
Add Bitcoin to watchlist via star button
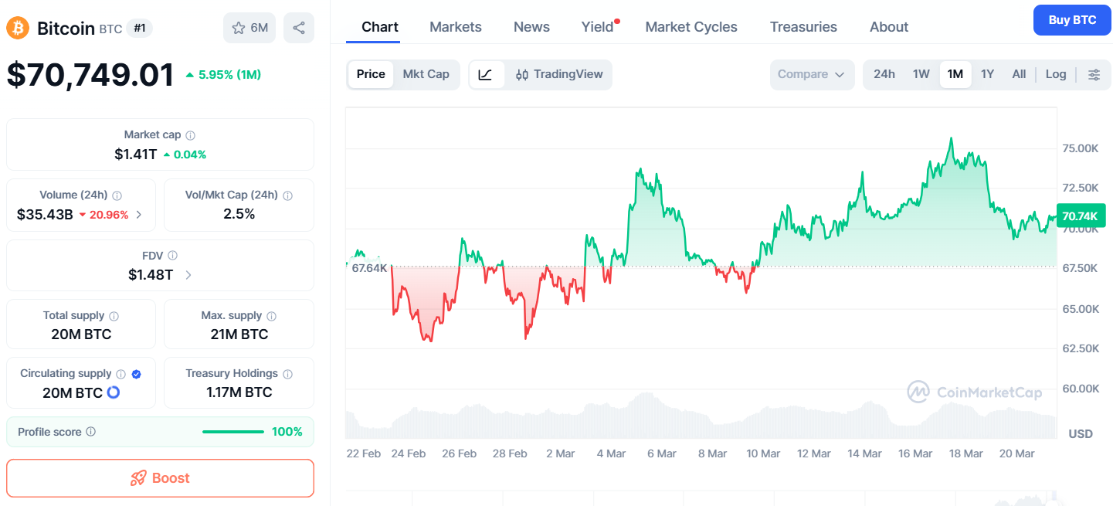coord(249,28)
